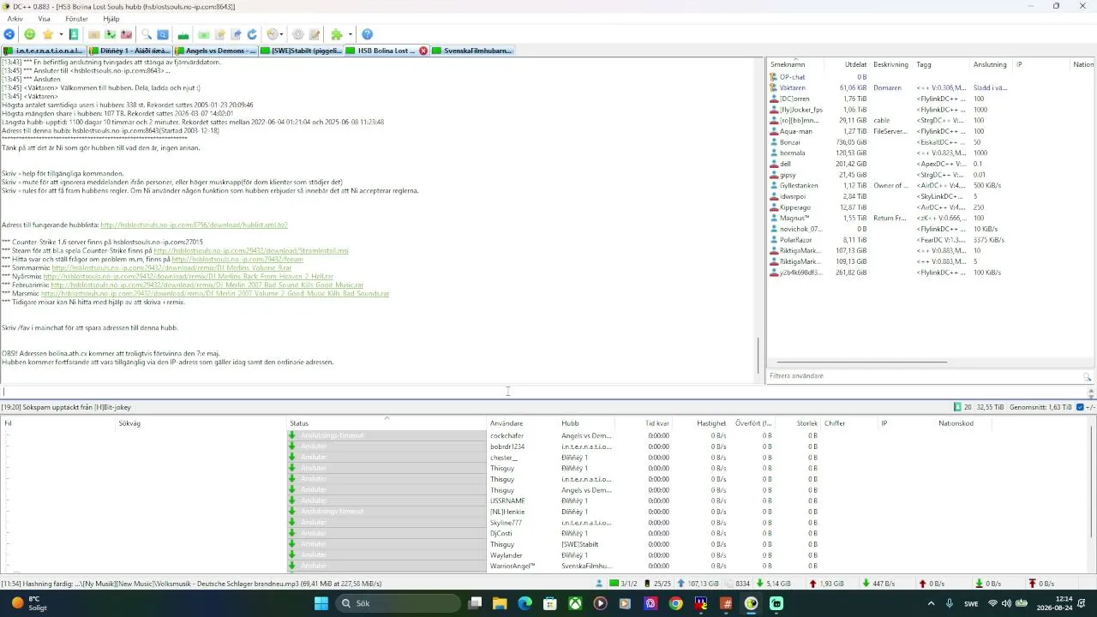Open the Network Statistics toolbar icon

point(183,34)
